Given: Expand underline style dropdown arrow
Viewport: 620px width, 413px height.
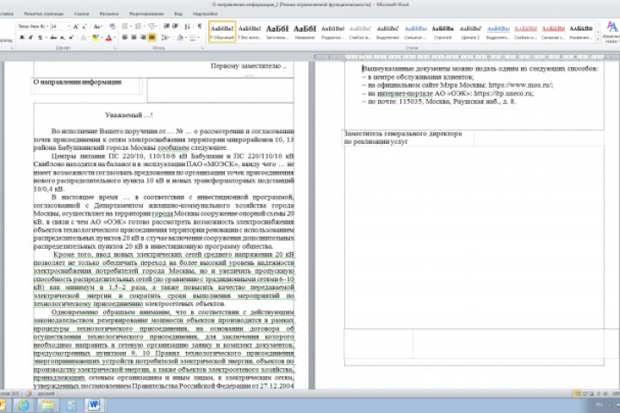Looking at the screenshot, I should (46, 38).
